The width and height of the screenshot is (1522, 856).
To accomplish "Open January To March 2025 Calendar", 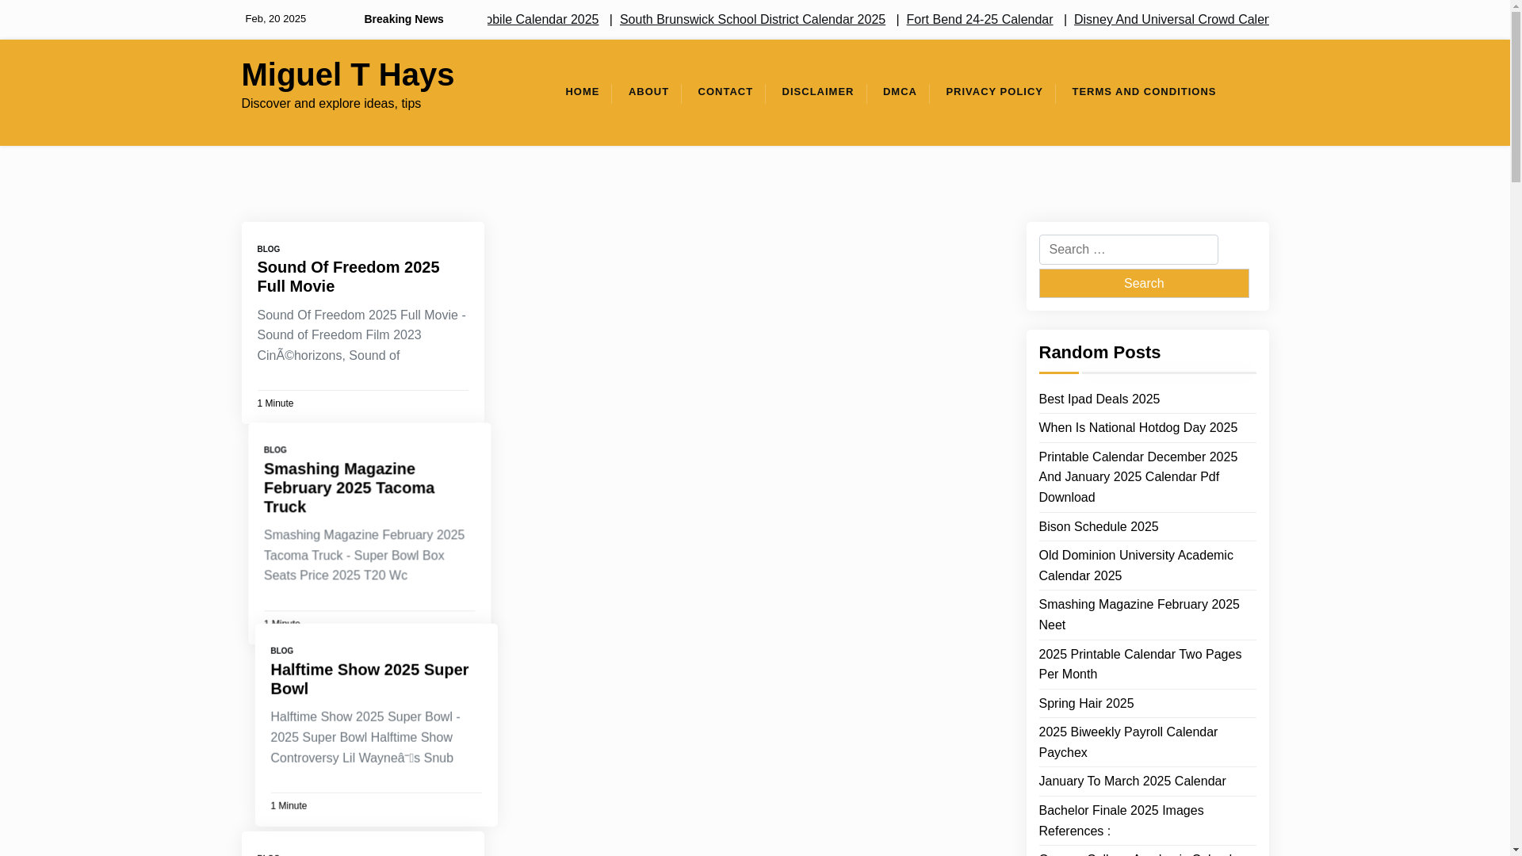I will (1132, 781).
